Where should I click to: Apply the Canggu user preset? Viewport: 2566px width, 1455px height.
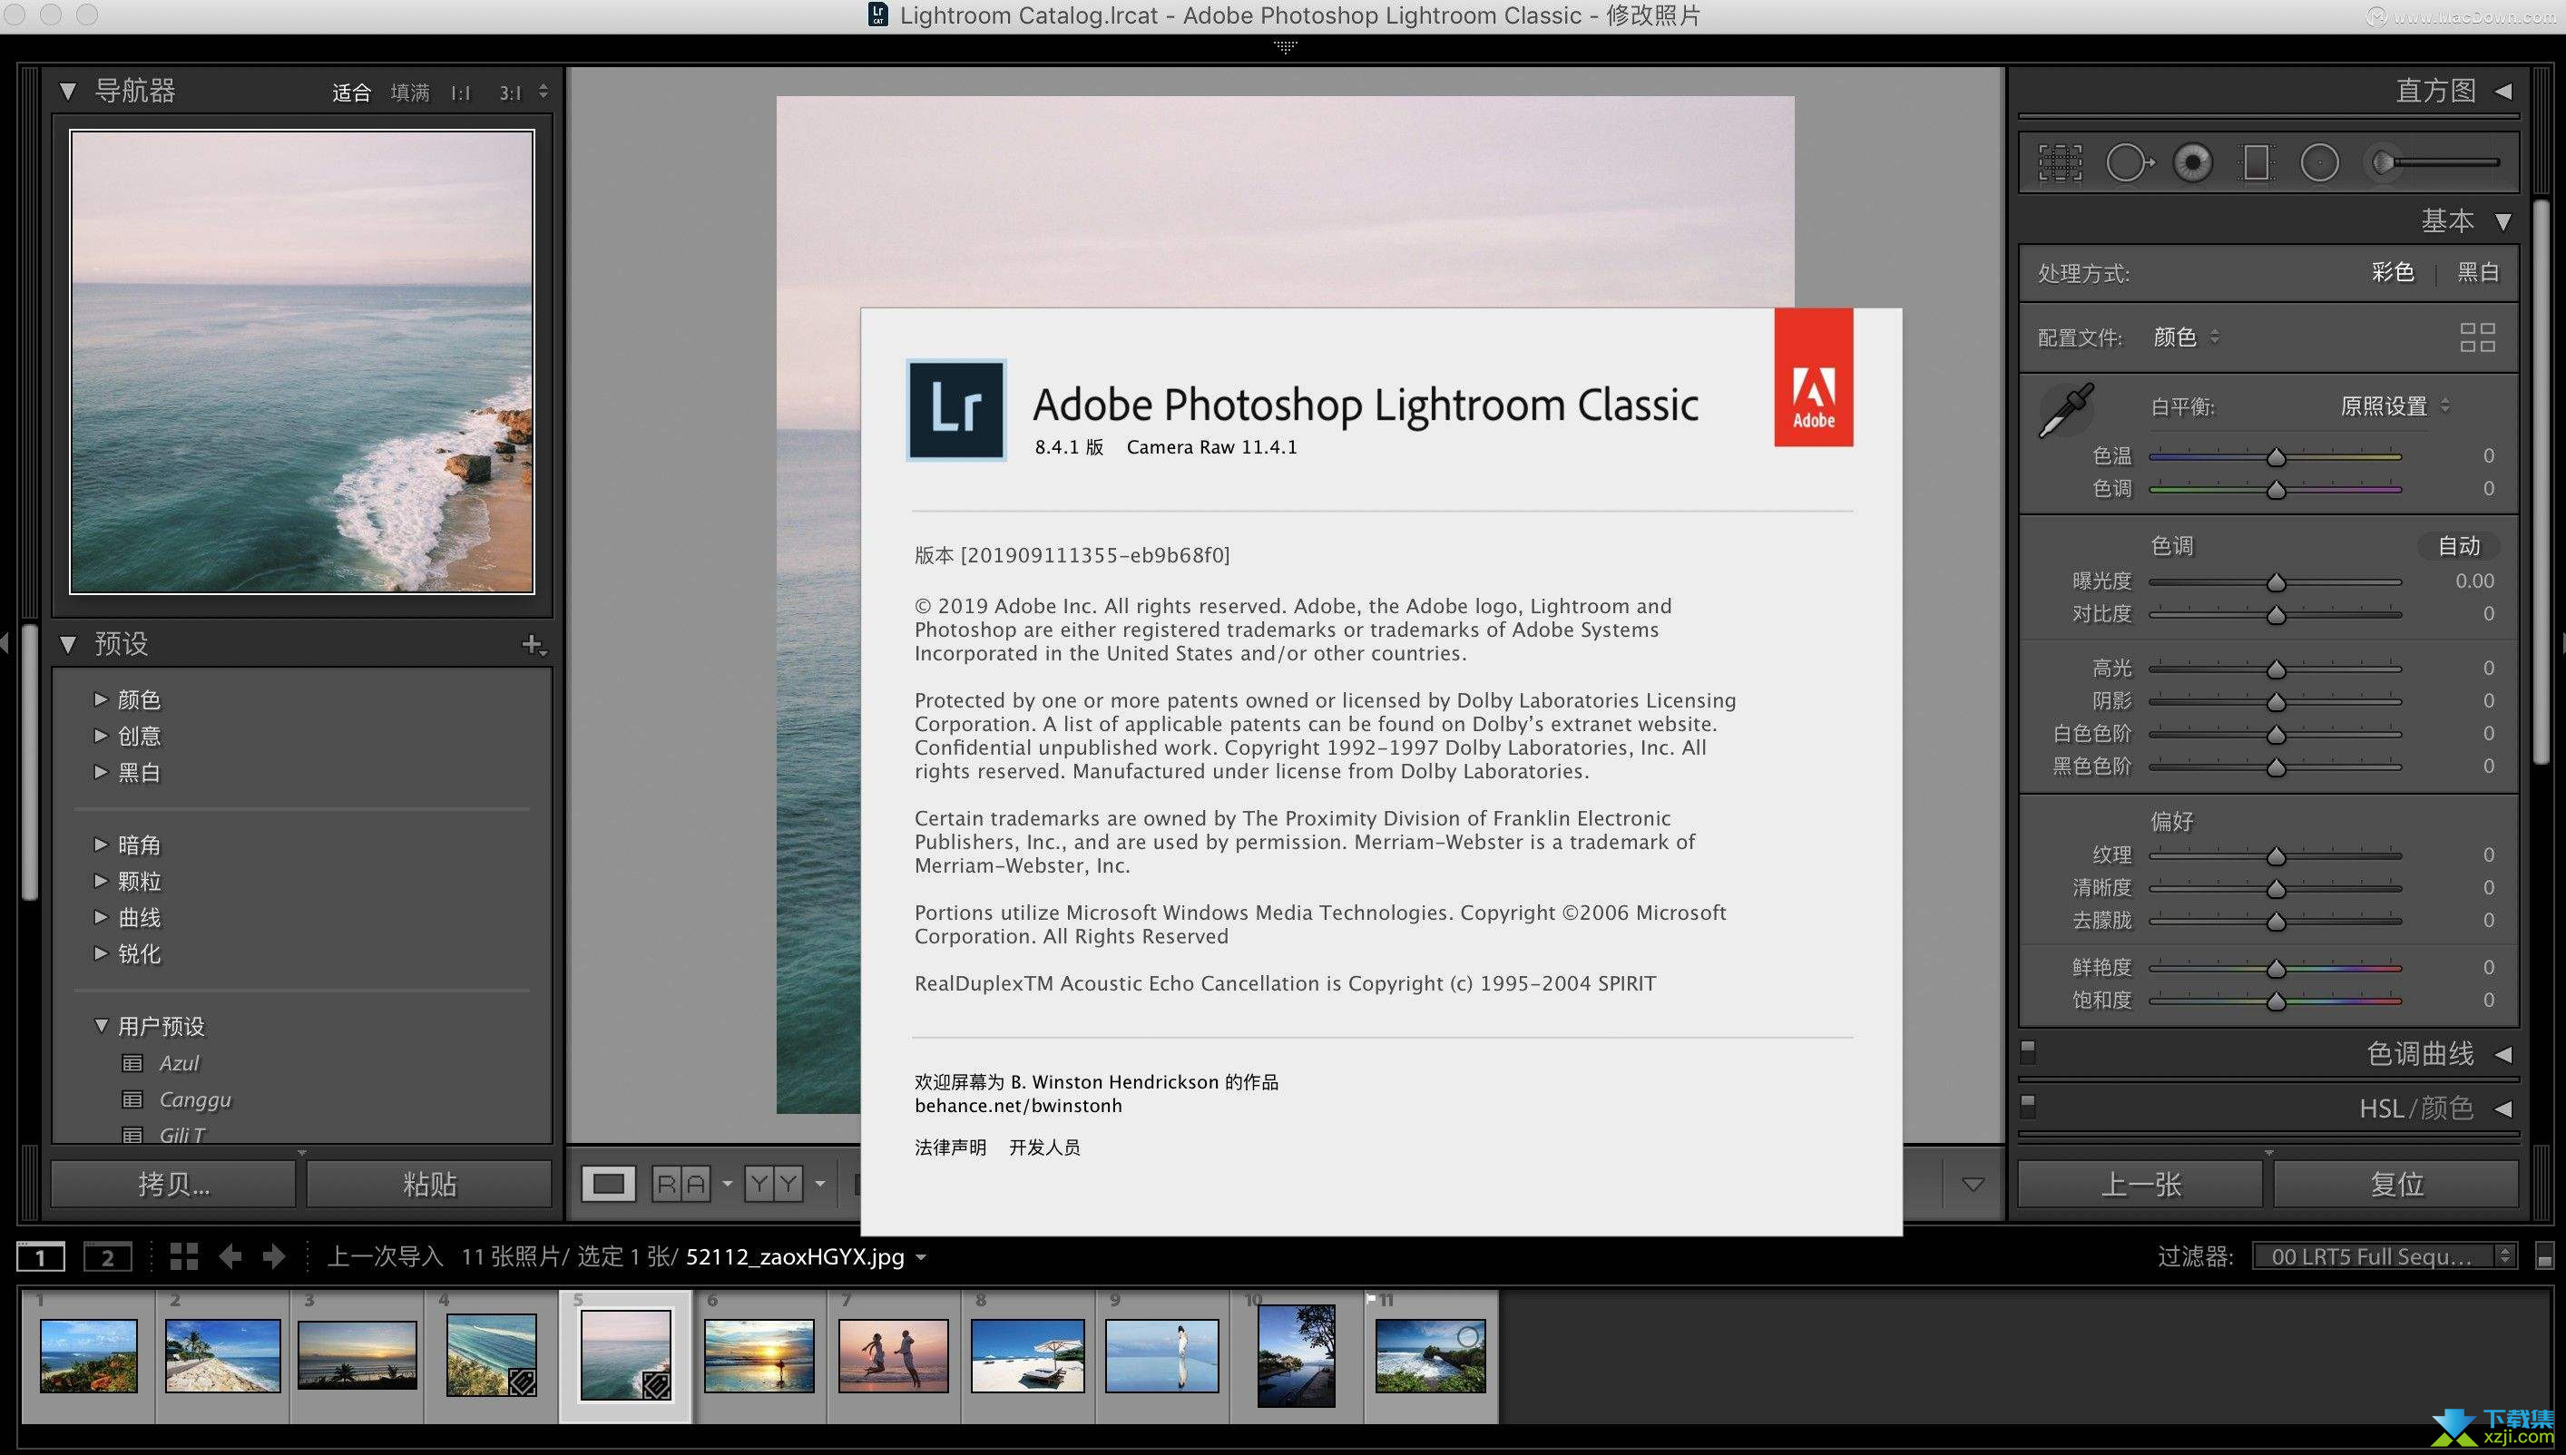click(x=195, y=1099)
